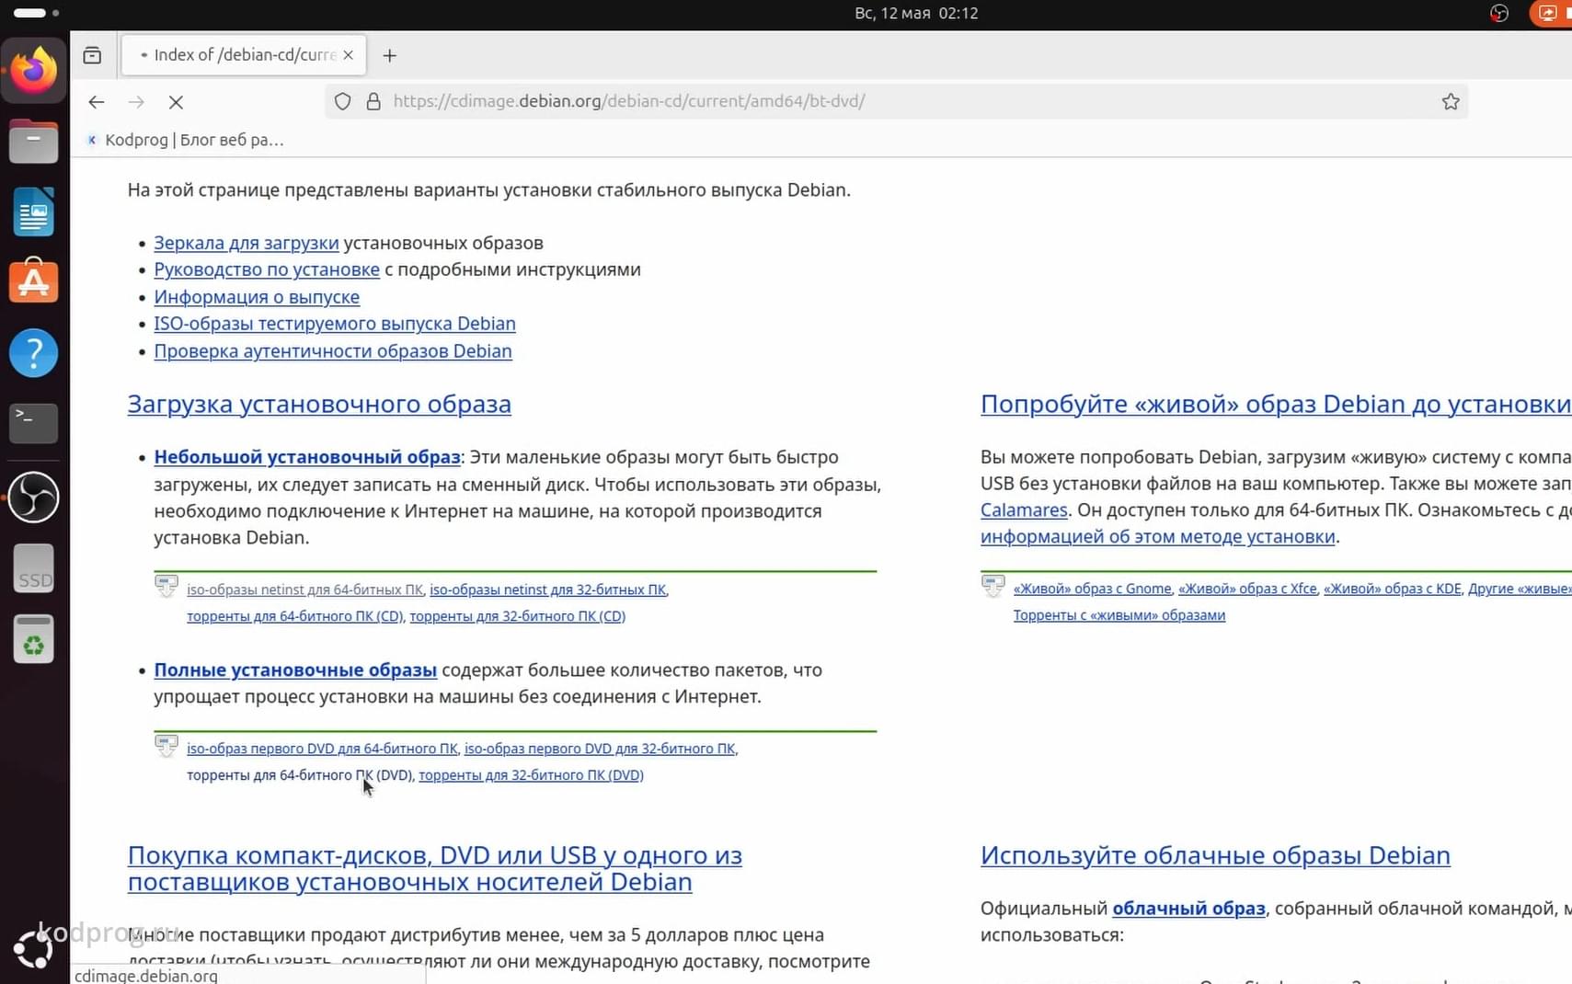Open «Живой» образ с KDE link
Viewport: 1572px width, 984px height.
(x=1393, y=589)
